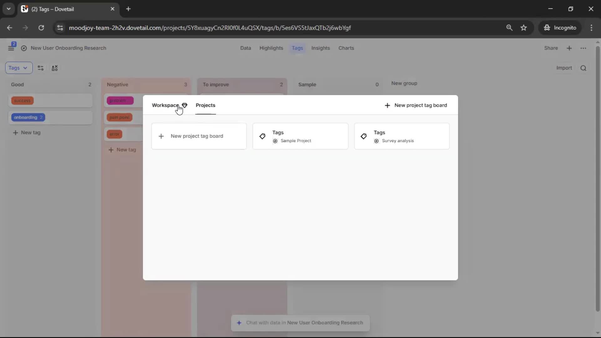Select the Projects tab in dialog
The width and height of the screenshot is (601, 338).
tap(205, 105)
